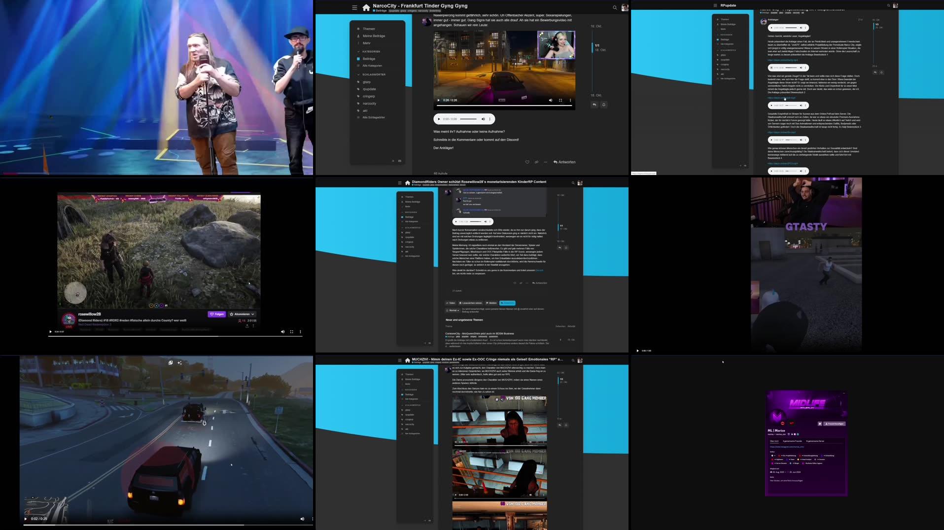Collapse KATEGORIEN section in NarcoCity sidebar
This screenshot has height=530, width=944.
(377, 51)
